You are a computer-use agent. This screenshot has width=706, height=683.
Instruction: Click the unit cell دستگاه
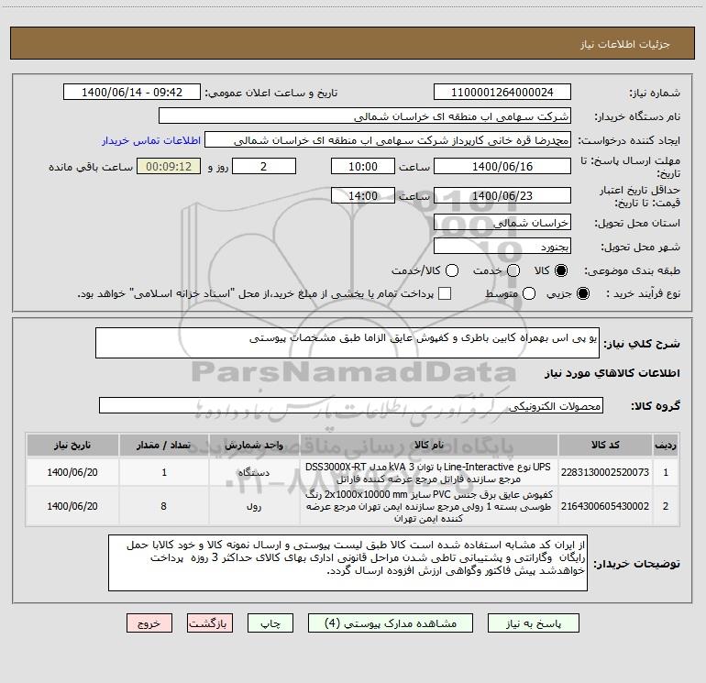click(x=254, y=473)
